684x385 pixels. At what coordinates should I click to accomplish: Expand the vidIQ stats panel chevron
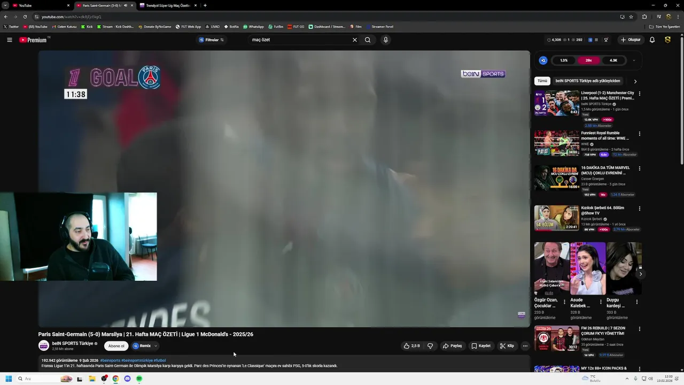[x=634, y=60]
